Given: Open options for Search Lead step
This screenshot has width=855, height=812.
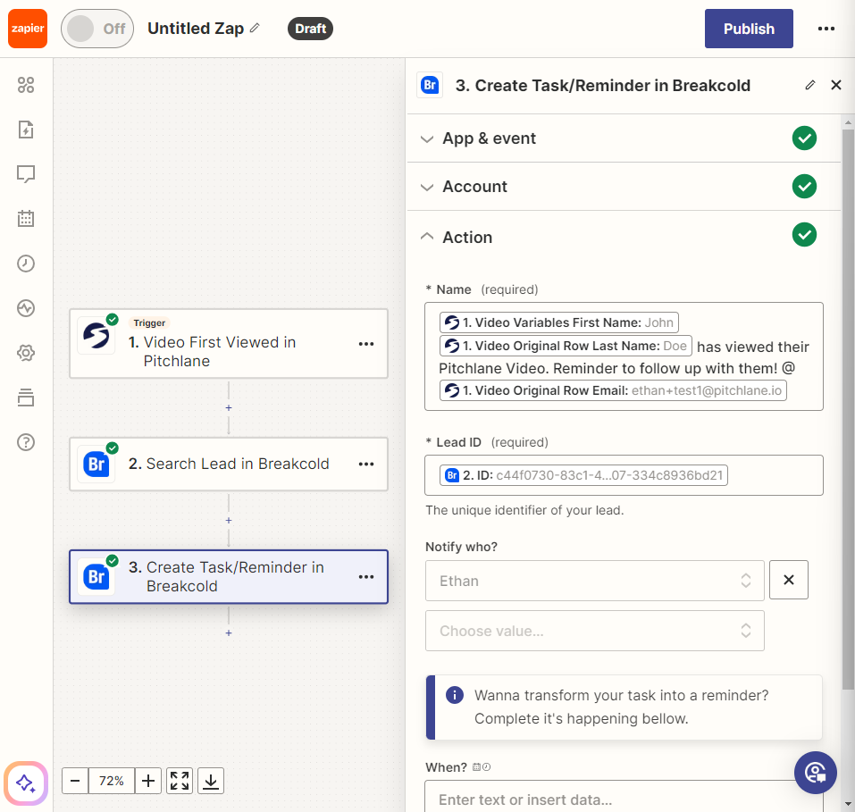Looking at the screenshot, I should 366,465.
